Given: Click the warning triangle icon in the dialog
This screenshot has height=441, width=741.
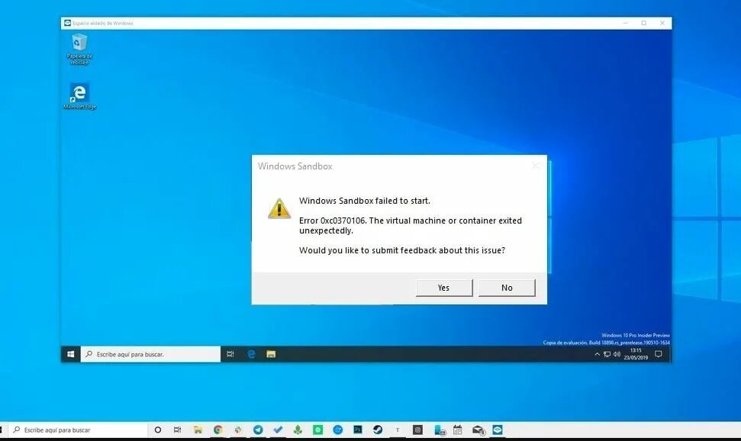Looking at the screenshot, I should [x=279, y=208].
